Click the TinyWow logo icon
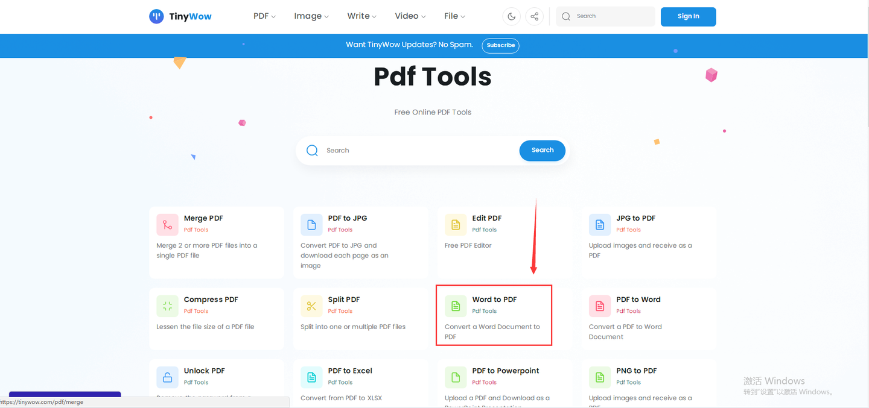This screenshot has height=408, width=869. [x=156, y=16]
